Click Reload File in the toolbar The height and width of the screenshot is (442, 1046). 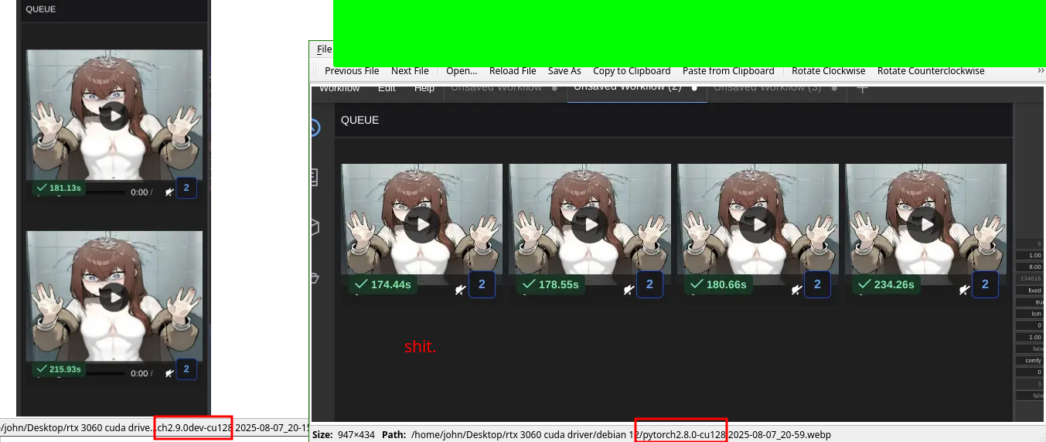[x=513, y=71]
